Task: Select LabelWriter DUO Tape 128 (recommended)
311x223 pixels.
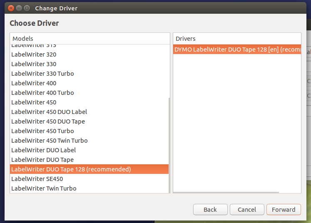Action: 89,169
